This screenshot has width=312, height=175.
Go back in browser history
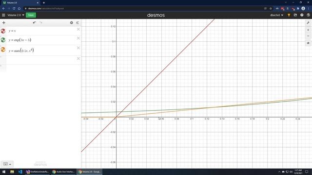point(3,9)
